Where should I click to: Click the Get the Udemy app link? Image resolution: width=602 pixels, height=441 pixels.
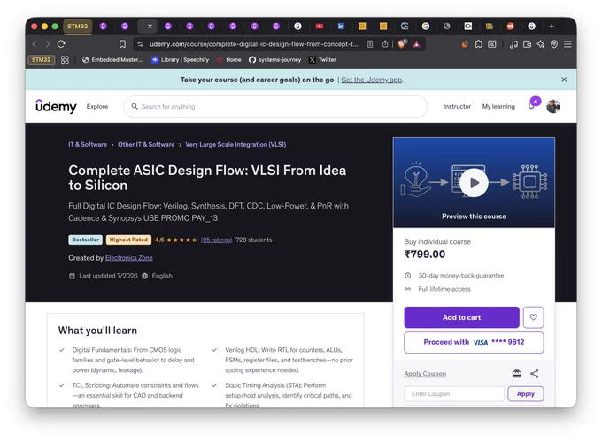[x=372, y=80]
